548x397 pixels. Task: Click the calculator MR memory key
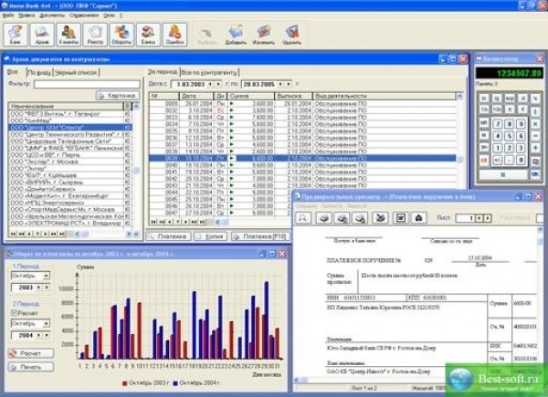coord(484,123)
